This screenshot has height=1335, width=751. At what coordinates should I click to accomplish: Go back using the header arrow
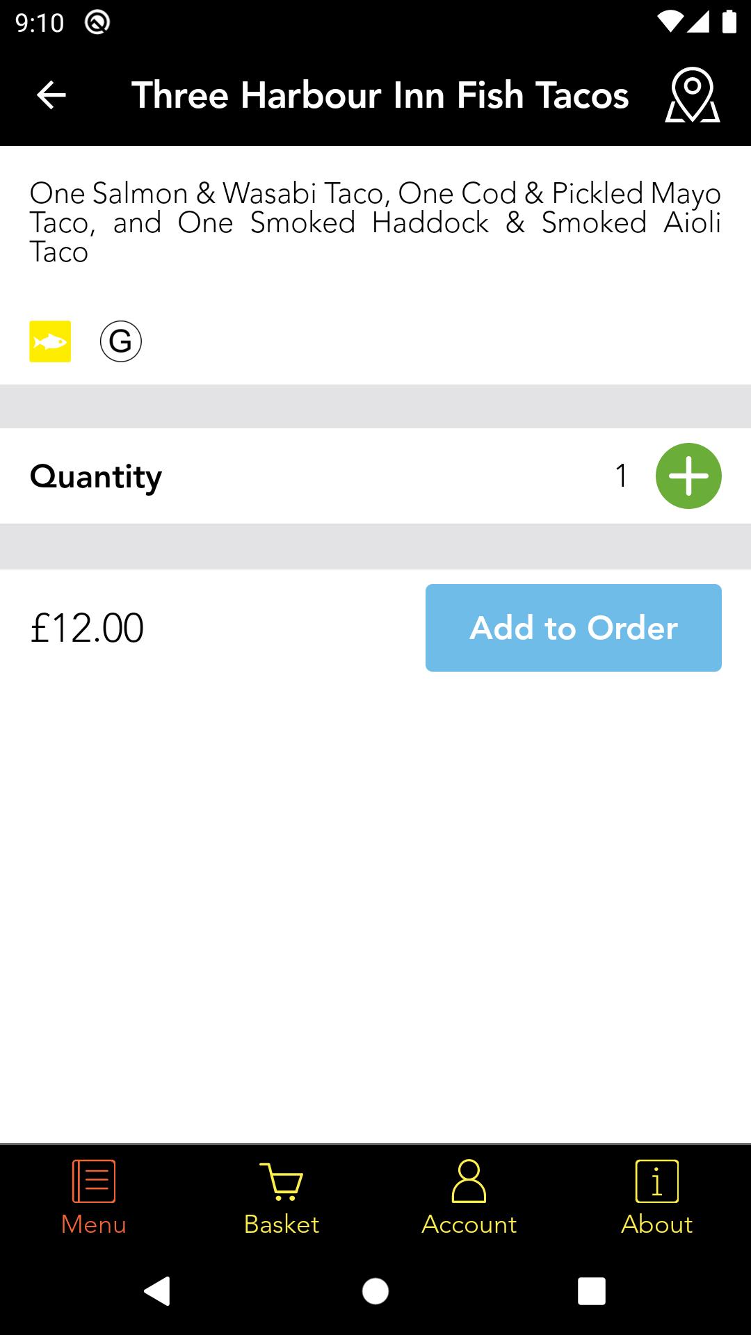(51, 95)
